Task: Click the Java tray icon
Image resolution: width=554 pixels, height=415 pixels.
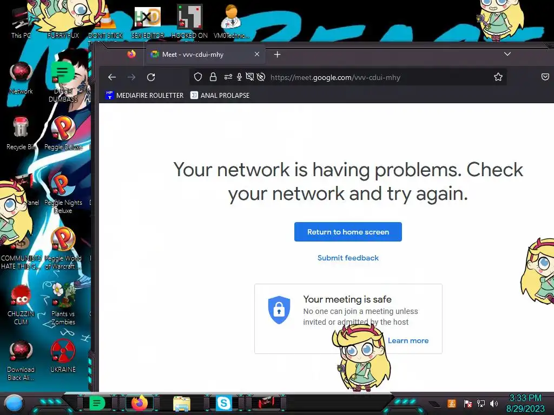Action: coord(452,403)
